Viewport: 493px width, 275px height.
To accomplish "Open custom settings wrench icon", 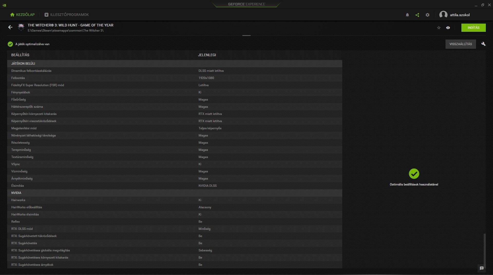I will 483,44.
